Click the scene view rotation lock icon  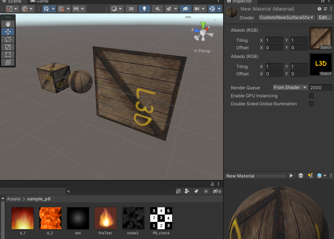pos(215,21)
